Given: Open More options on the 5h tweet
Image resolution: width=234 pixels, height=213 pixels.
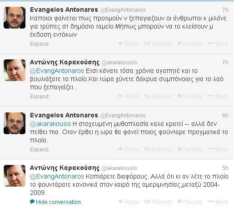Looking at the screenshot, I should 218,202.
